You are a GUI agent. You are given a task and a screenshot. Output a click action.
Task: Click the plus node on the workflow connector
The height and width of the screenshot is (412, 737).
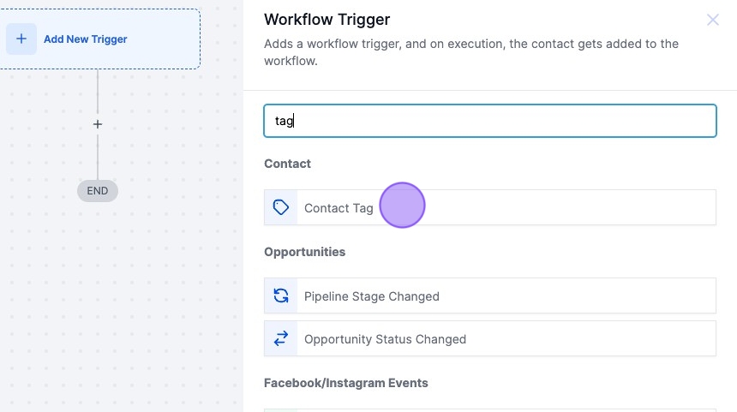point(98,124)
